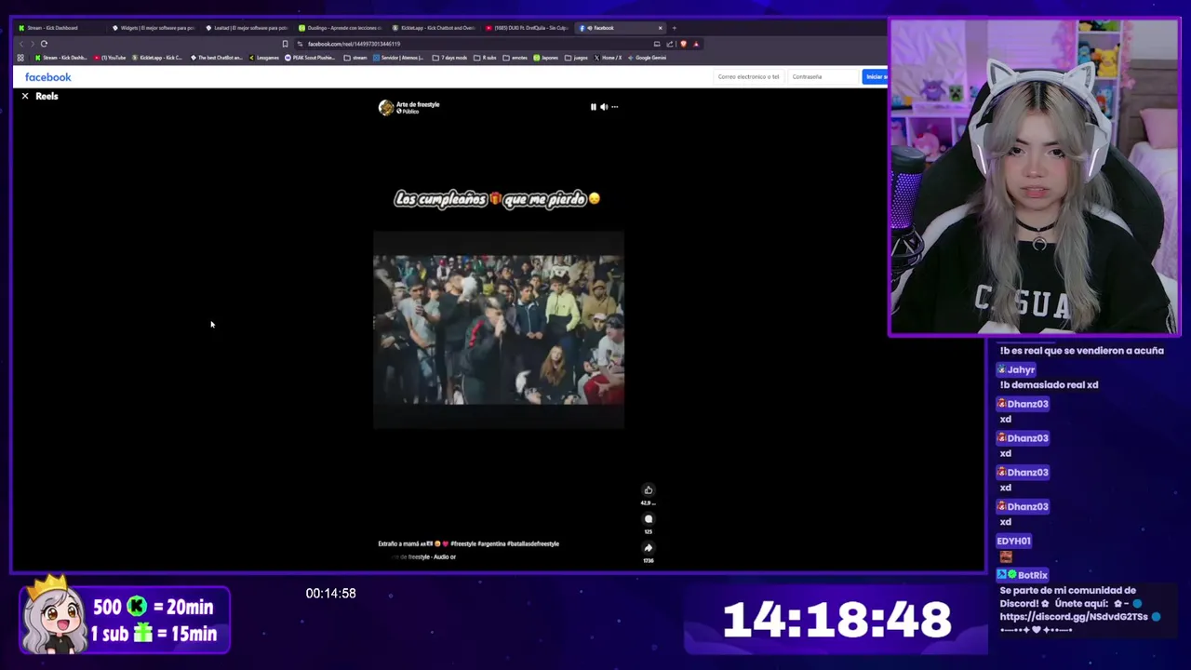Viewport: 1191px width, 670px height.
Task: Click the #freestyle hashtag in the caption
Action: click(x=462, y=543)
